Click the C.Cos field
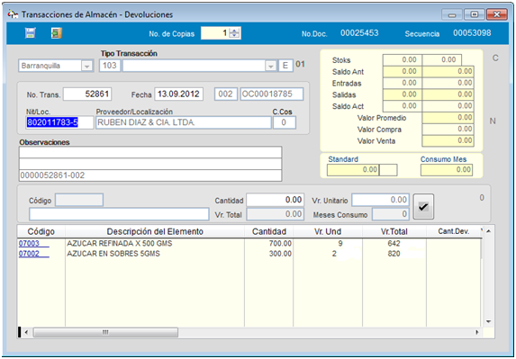 pyautogui.click(x=285, y=122)
